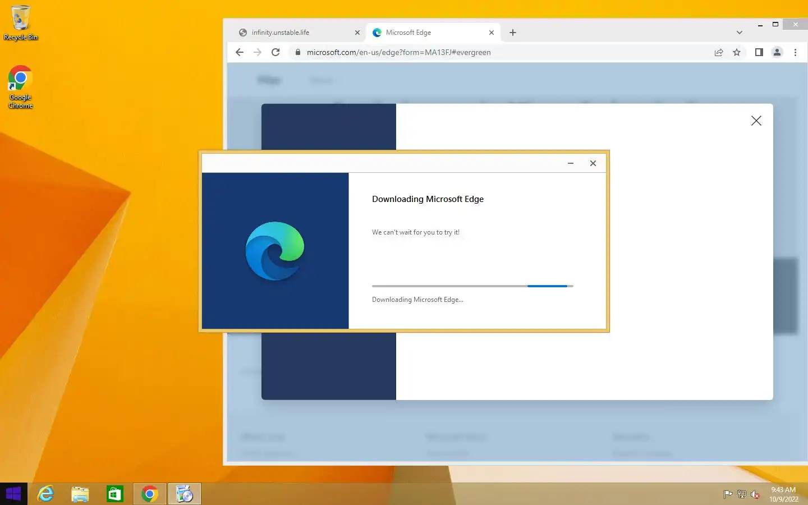The height and width of the screenshot is (505, 808).
Task: Minimize the Chrome window
Action: (x=760, y=25)
